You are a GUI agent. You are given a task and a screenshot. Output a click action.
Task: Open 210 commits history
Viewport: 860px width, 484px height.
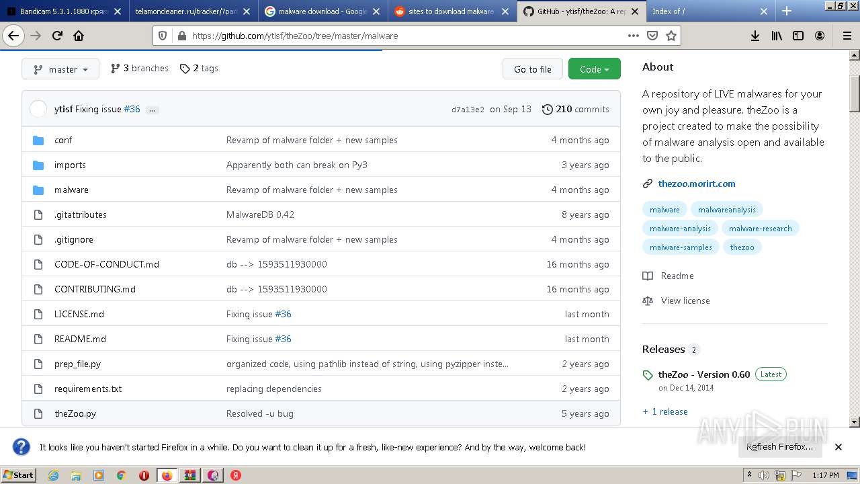point(575,109)
